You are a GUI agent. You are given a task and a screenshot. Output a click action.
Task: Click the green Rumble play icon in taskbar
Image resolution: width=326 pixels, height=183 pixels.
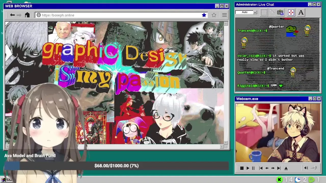click(311, 180)
